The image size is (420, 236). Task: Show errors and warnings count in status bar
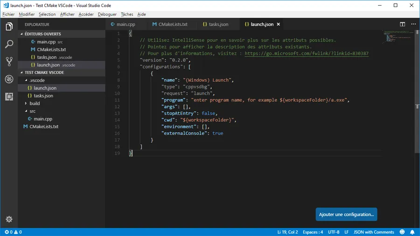tap(13, 232)
